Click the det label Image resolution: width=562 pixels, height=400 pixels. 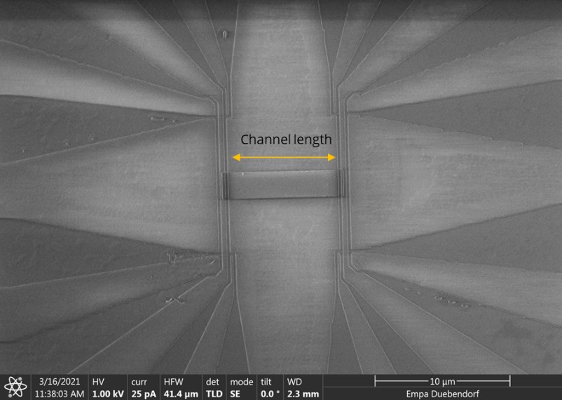pos(212,381)
